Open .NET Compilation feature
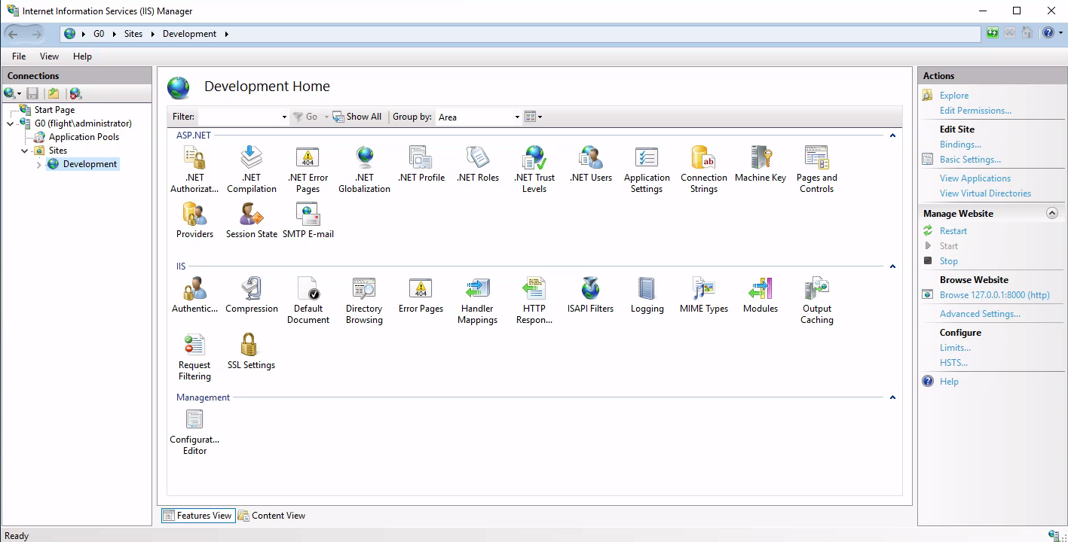 pos(252,169)
